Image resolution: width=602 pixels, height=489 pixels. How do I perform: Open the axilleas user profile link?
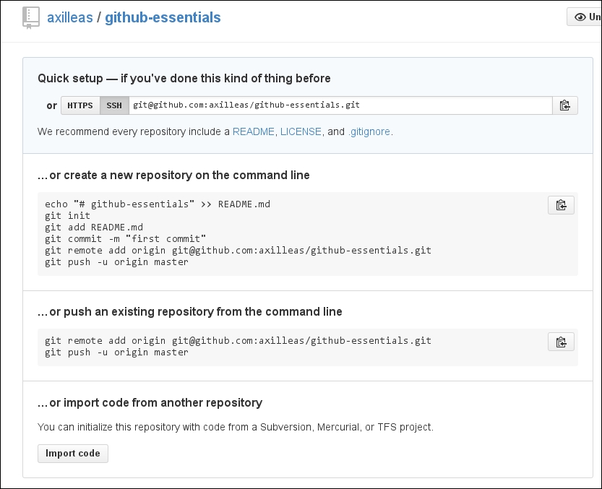(x=70, y=17)
